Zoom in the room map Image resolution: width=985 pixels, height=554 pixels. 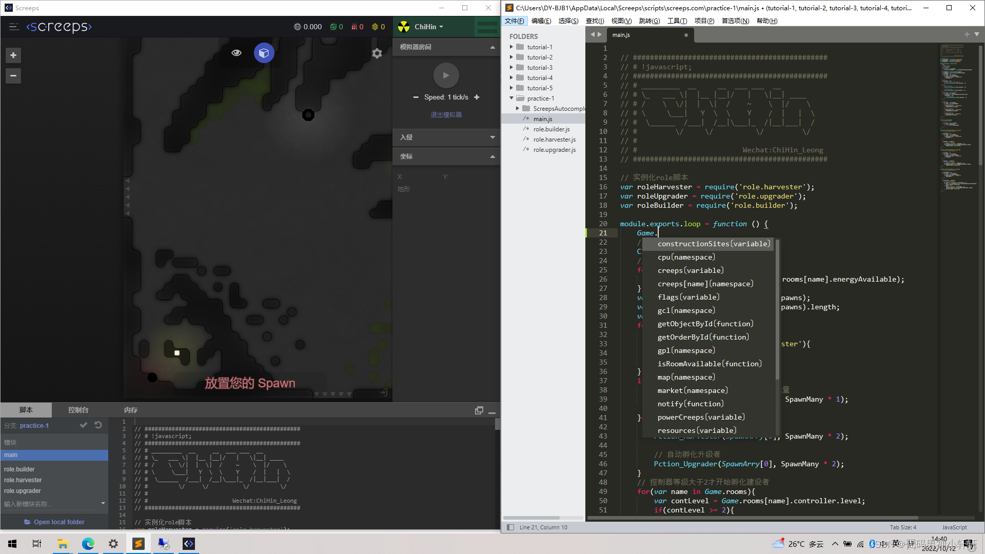[x=13, y=55]
